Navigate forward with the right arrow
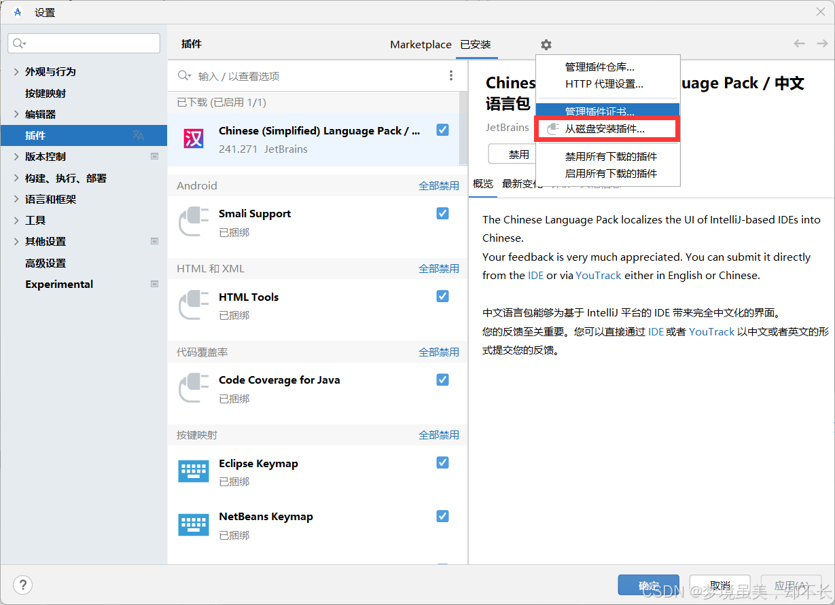Screen dimensions: 835x605 [822, 43]
